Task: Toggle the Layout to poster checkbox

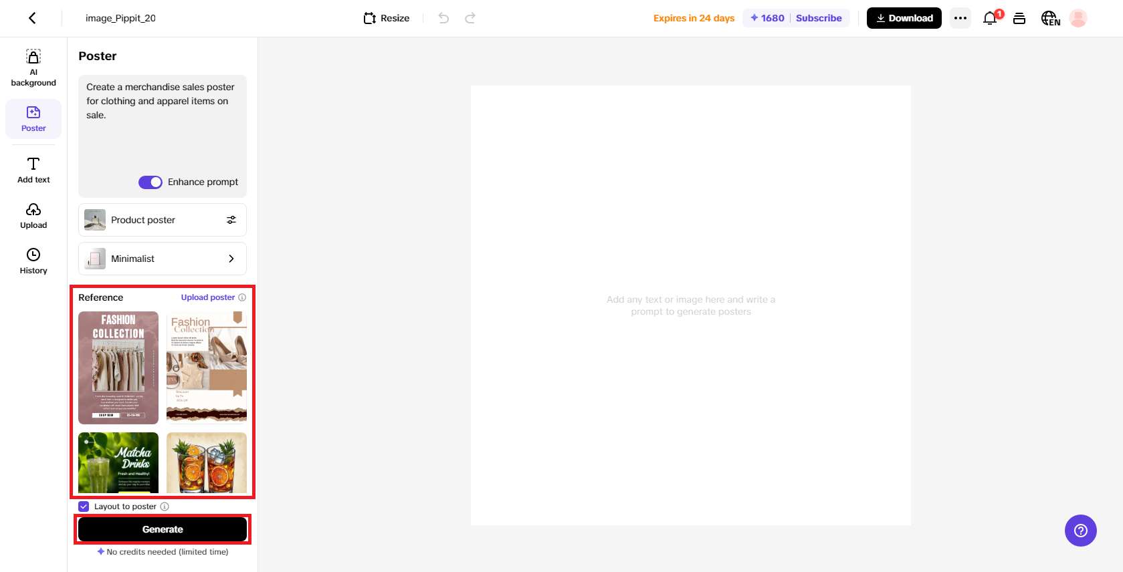Action: click(84, 507)
